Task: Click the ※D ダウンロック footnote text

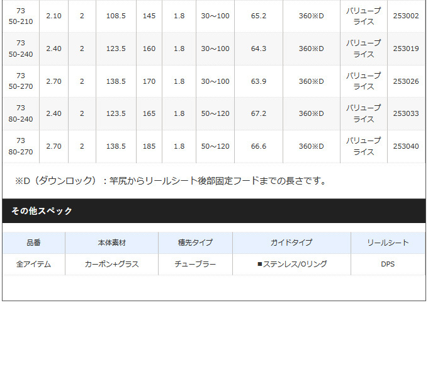Action: pos(171,181)
